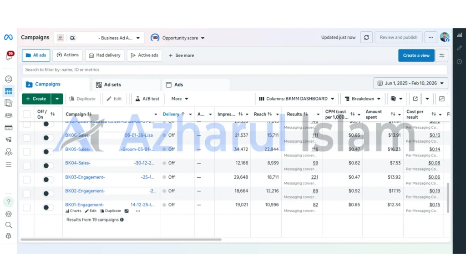This screenshot has width=466, height=280.
Task: Click the Create a view button
Action: 416,55
